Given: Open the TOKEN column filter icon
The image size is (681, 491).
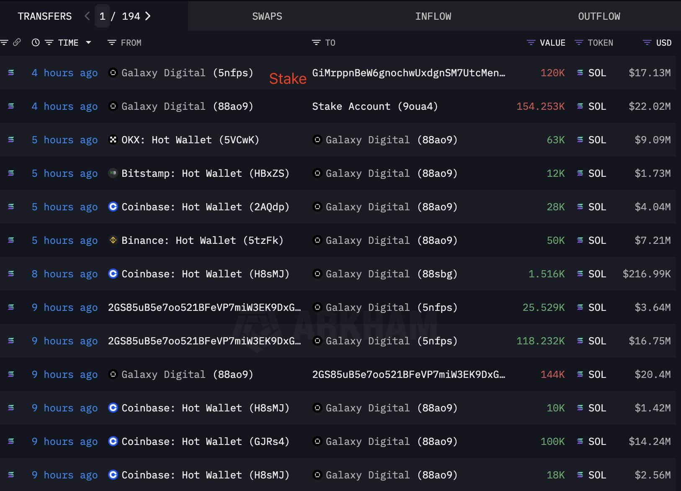Looking at the screenshot, I should (579, 42).
